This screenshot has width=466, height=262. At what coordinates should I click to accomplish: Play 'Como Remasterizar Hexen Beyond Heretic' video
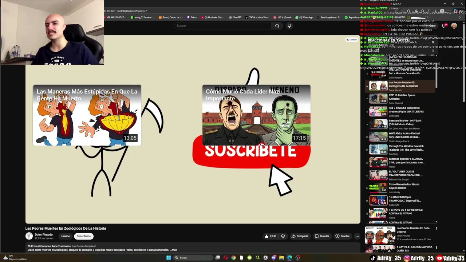pyautogui.click(x=400, y=188)
